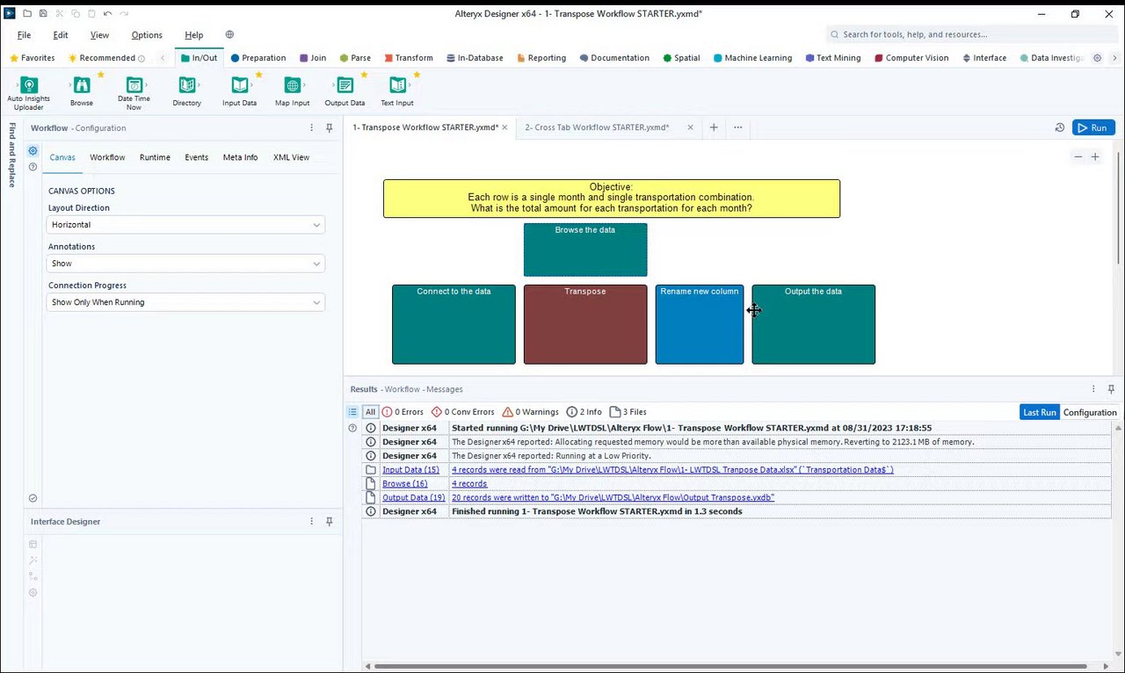Open the Favorites tool category
1125x673 pixels.
coord(32,58)
